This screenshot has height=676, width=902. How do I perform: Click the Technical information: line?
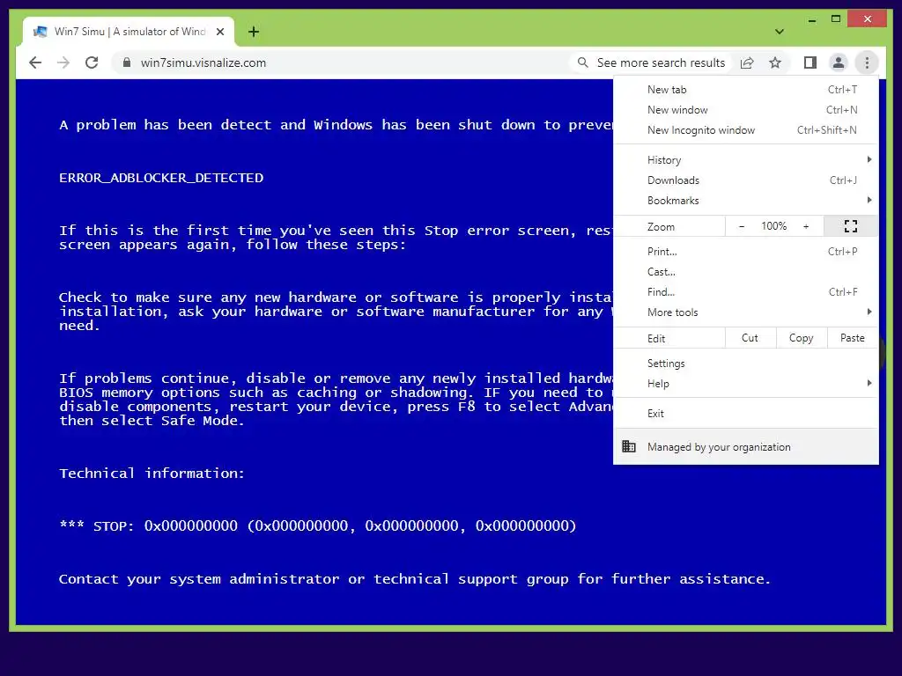pos(152,473)
